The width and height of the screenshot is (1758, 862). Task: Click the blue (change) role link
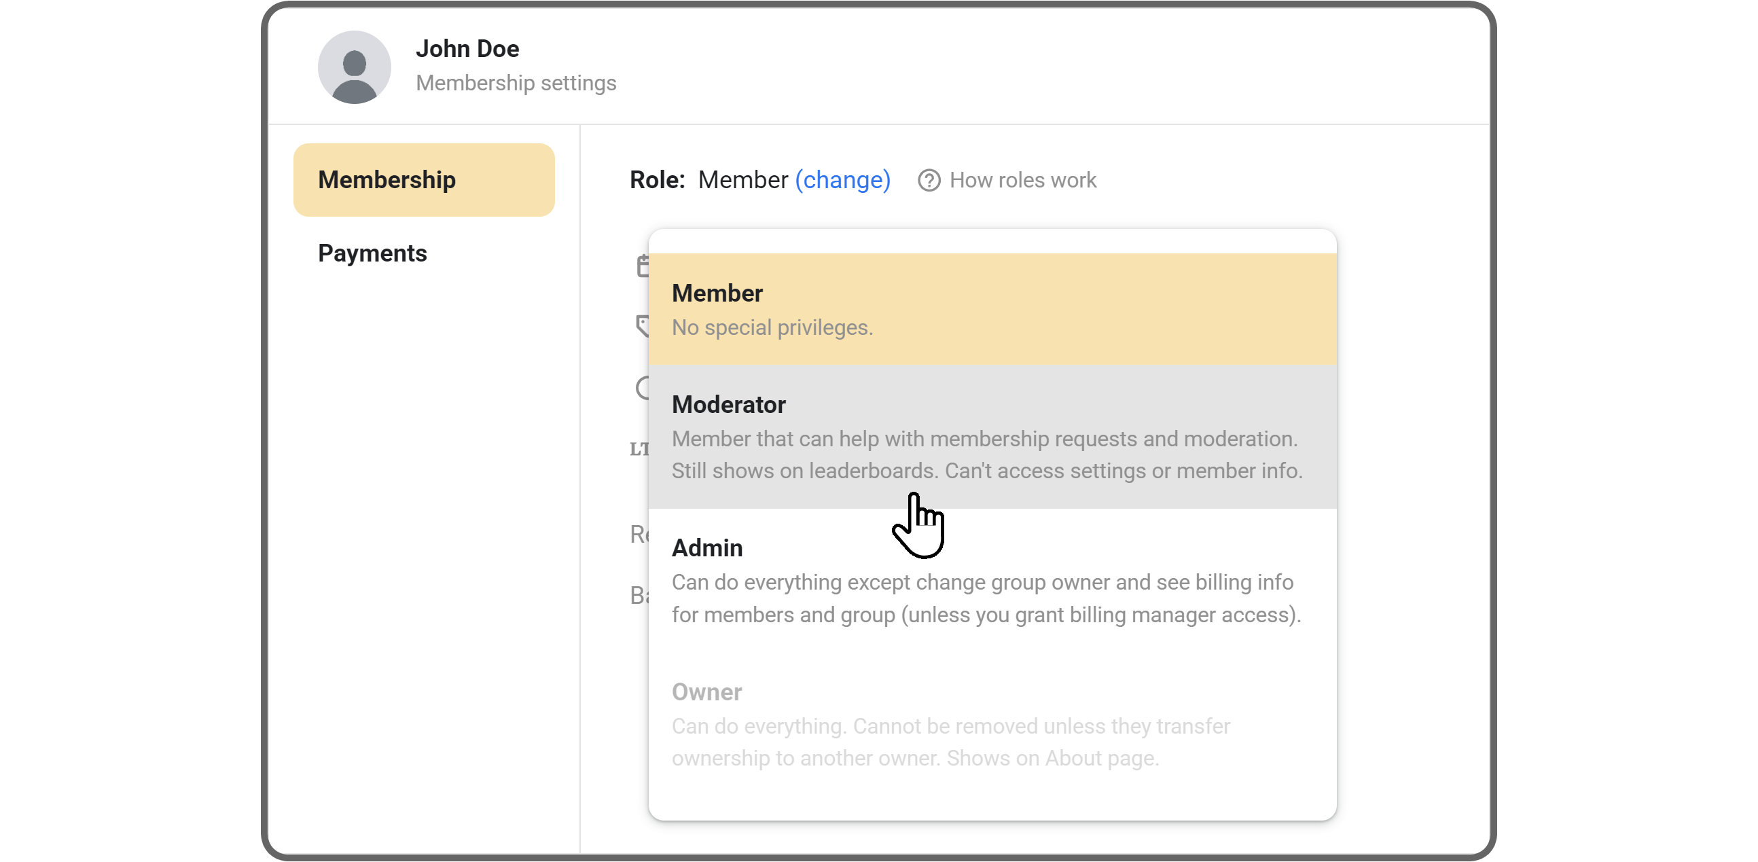pos(842,179)
